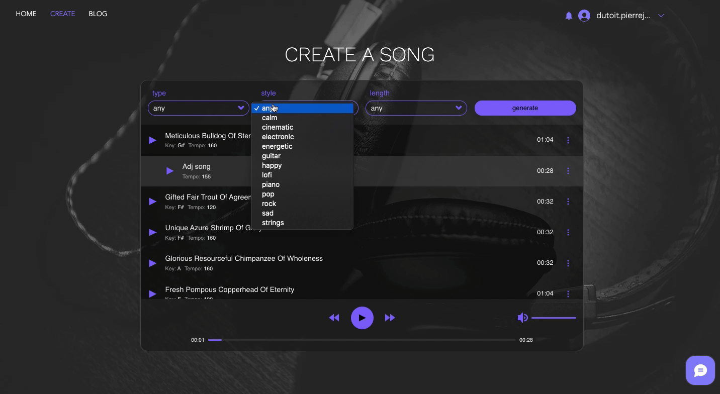Play the Adj song track

coord(170,171)
